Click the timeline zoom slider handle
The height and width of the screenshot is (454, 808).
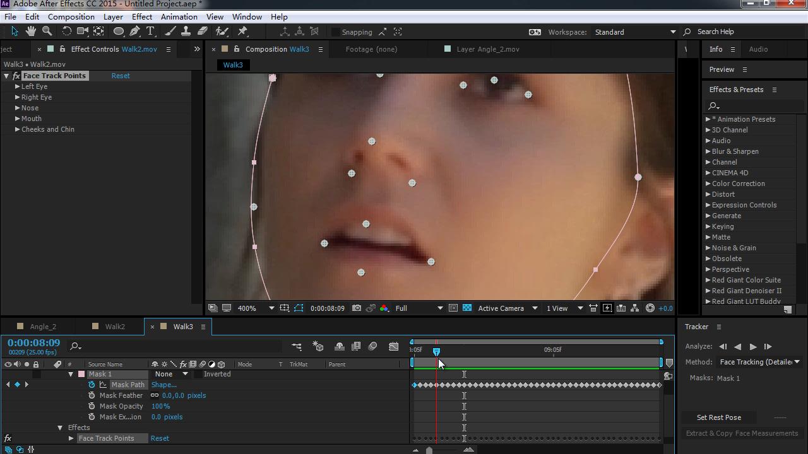pos(429,450)
